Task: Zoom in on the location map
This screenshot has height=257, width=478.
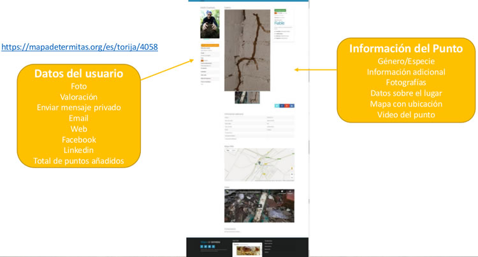Action: 292,173
